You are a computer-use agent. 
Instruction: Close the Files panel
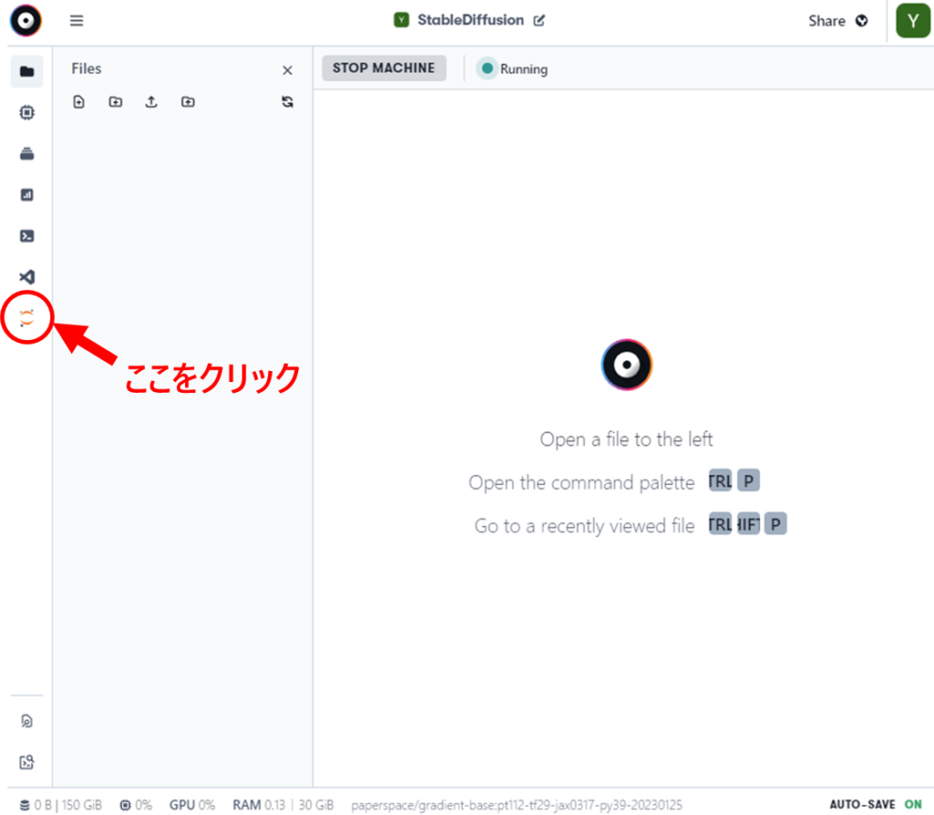point(287,70)
